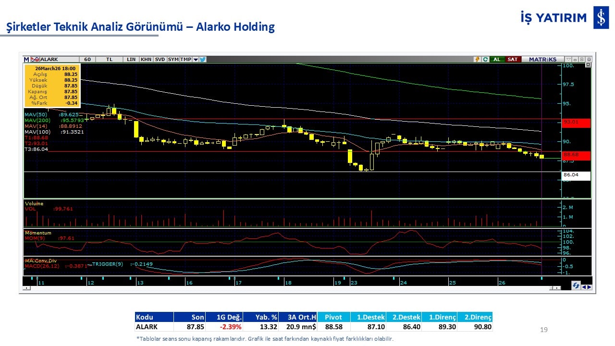The image size is (615, 346).
Task: Toggle the SVD option in toolbar
Action: pos(160,60)
